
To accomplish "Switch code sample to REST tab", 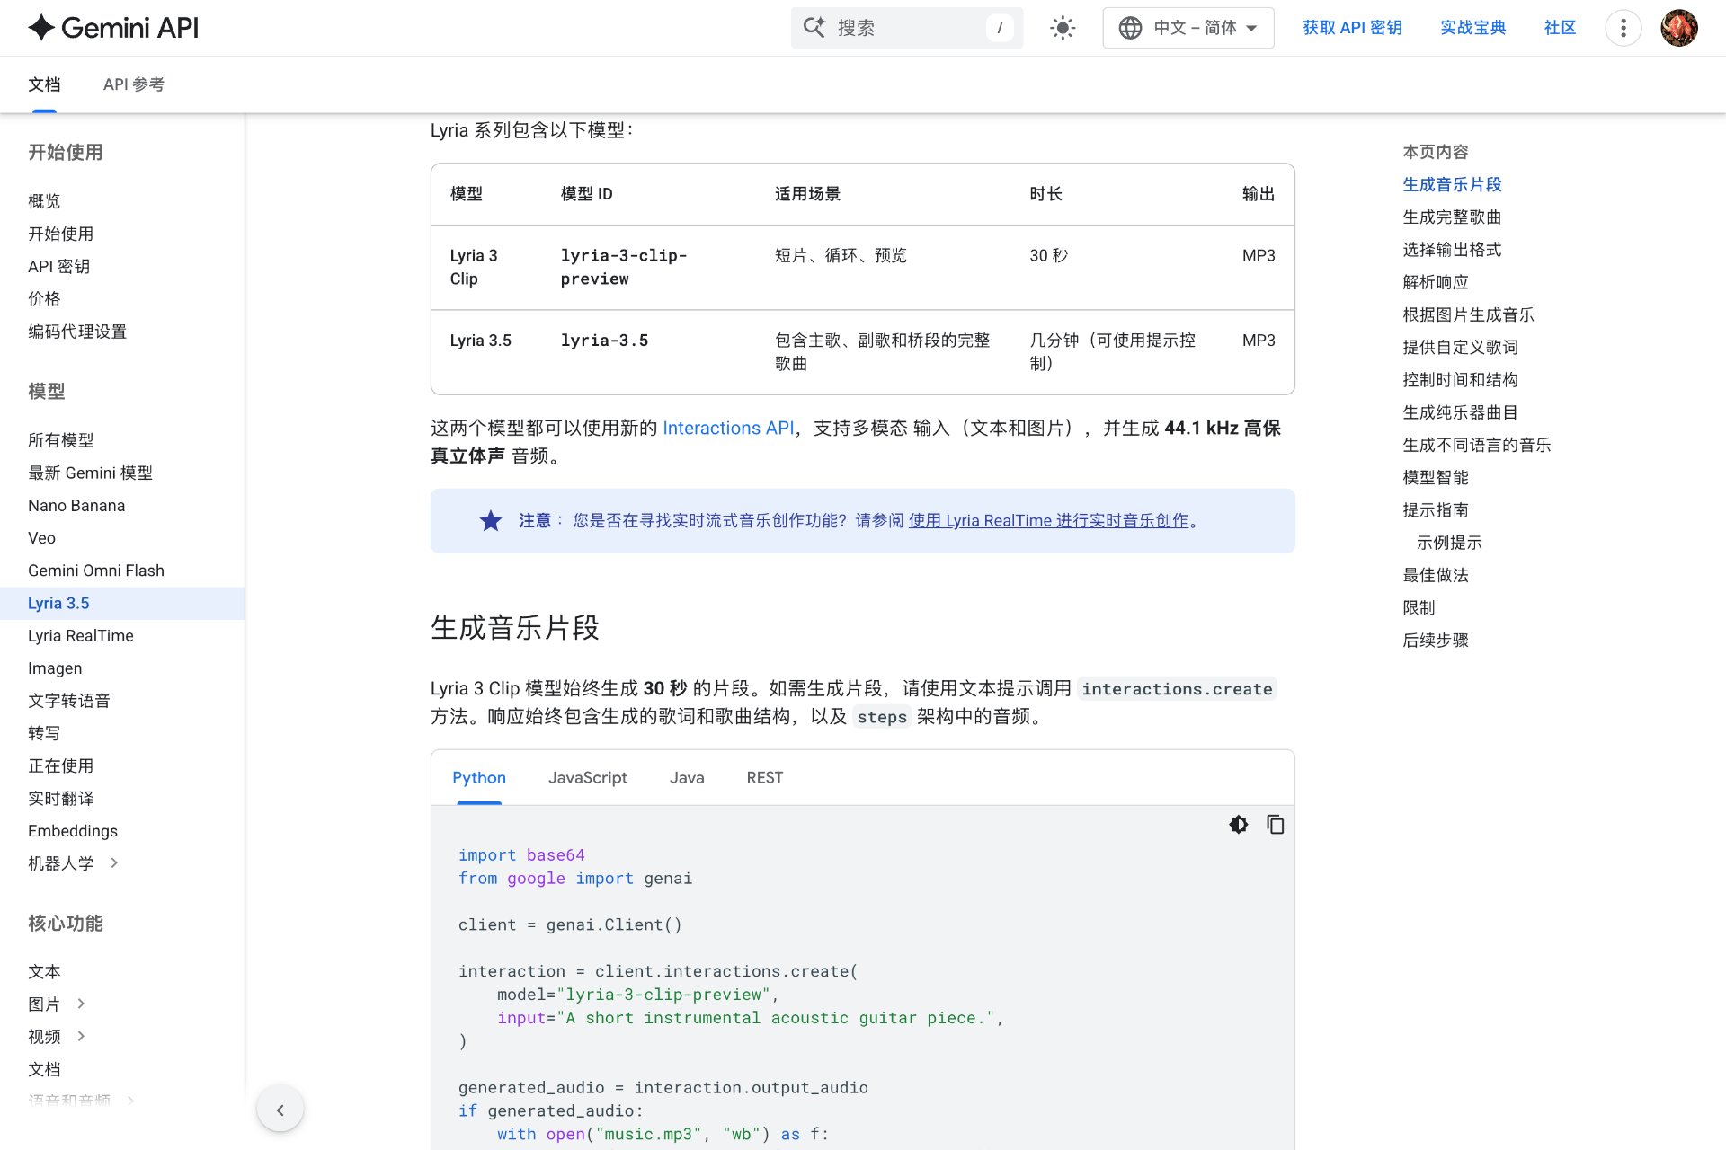I will [x=765, y=778].
